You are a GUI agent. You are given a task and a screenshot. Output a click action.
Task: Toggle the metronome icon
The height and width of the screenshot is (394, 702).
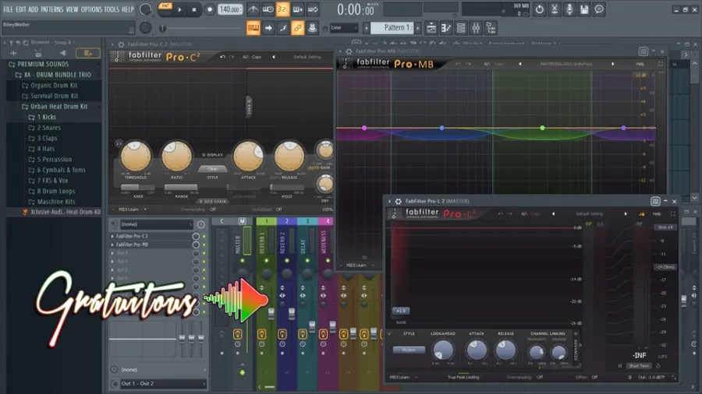pos(253,9)
